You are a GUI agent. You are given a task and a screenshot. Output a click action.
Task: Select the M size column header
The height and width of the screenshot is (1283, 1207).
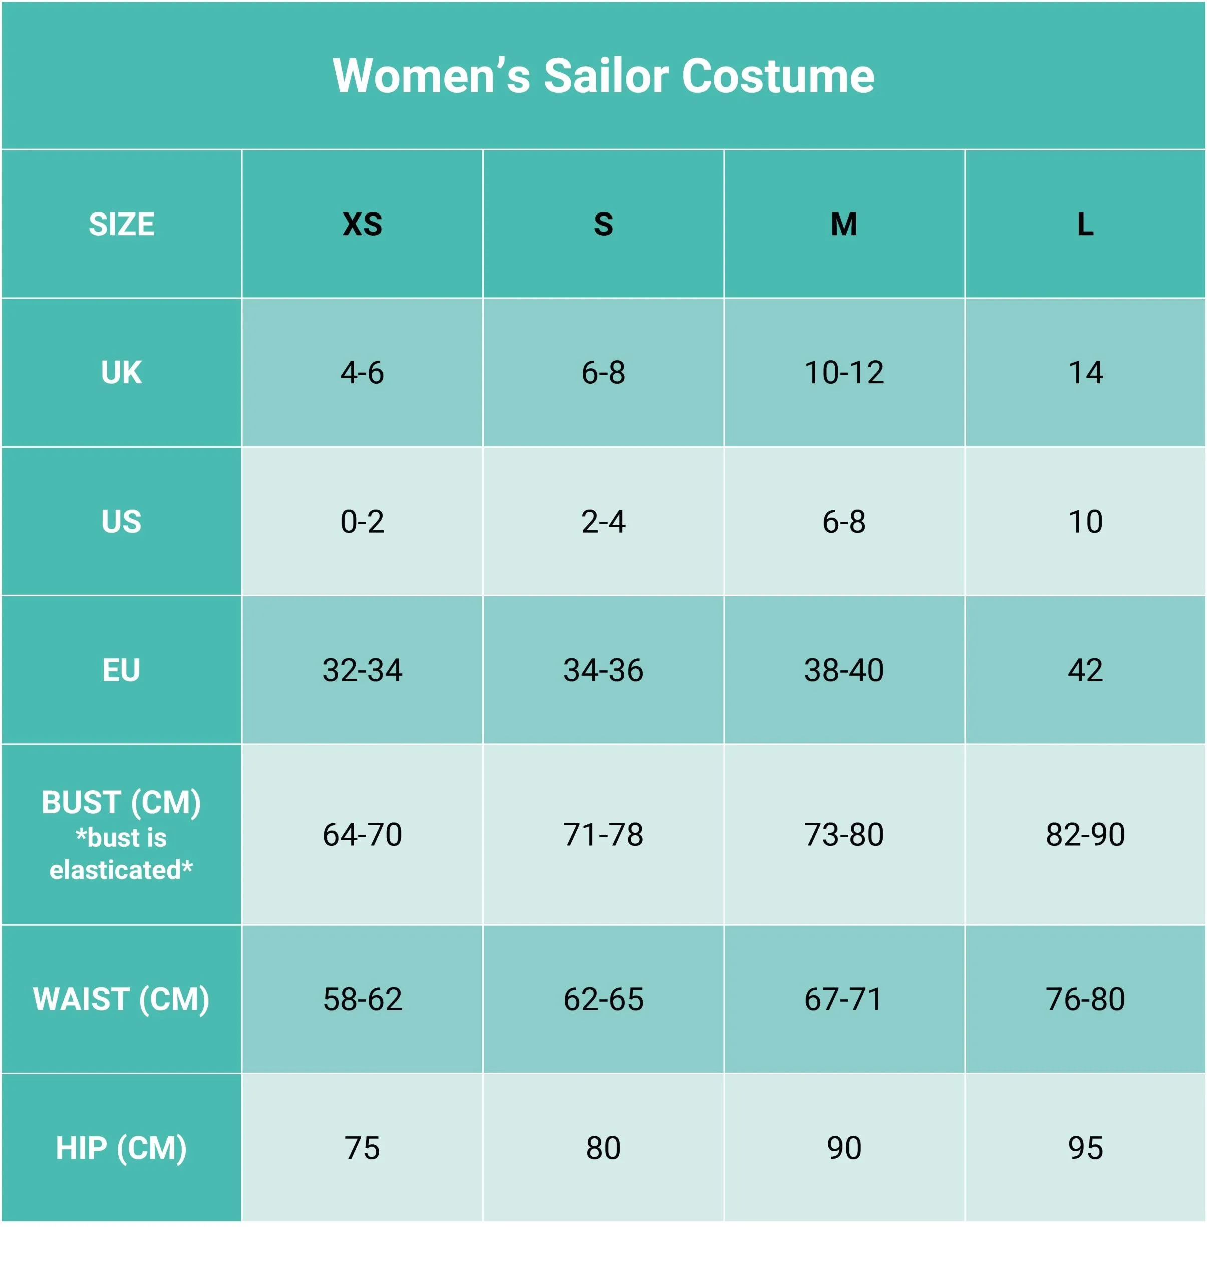[844, 224]
